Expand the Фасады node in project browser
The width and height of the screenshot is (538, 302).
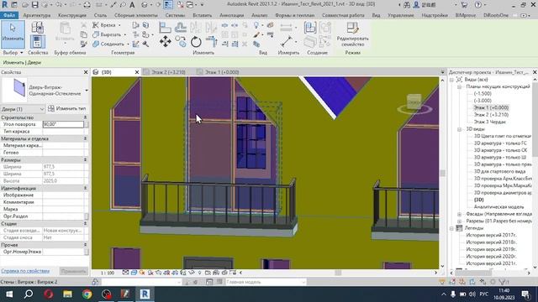460,214
